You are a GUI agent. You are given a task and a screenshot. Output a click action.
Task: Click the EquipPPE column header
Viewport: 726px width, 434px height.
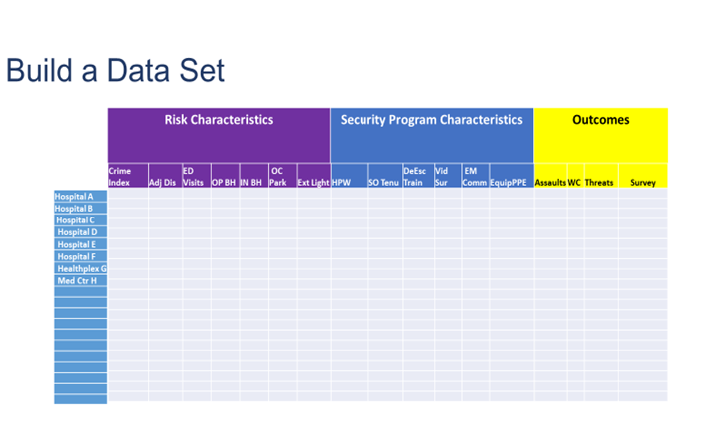tap(512, 176)
